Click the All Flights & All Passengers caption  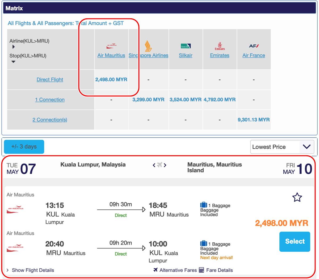tap(66, 23)
